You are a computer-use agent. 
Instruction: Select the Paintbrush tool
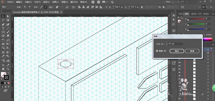[x=8, y=32]
